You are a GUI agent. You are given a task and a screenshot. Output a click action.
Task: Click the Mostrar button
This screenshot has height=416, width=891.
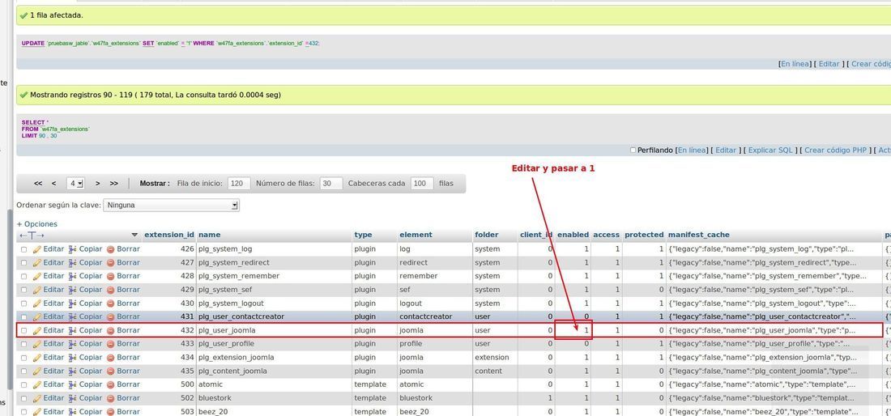pyautogui.click(x=155, y=183)
